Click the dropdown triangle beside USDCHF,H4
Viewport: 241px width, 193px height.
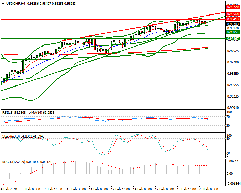(x=3, y=4)
